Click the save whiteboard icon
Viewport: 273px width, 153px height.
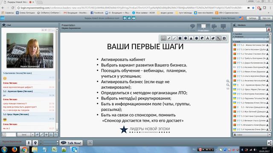224,38
